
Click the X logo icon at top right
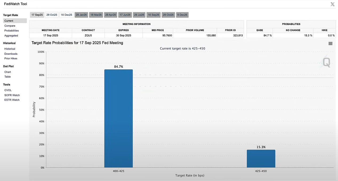tap(332, 4)
